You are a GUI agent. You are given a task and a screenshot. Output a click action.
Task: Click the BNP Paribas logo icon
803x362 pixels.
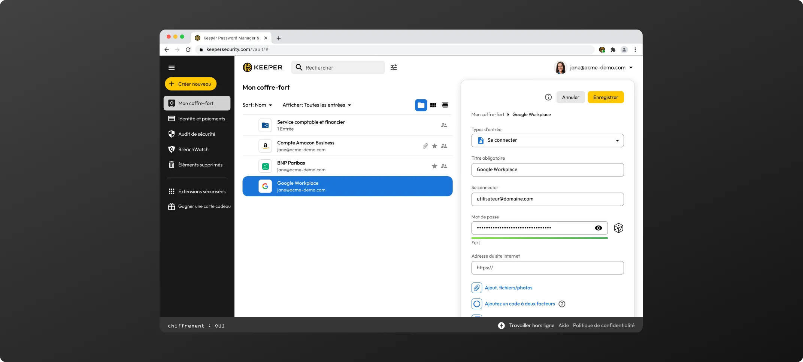(x=265, y=166)
